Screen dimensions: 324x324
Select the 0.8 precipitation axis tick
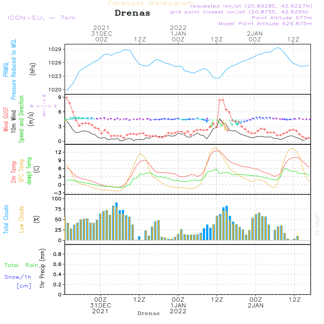(57, 254)
